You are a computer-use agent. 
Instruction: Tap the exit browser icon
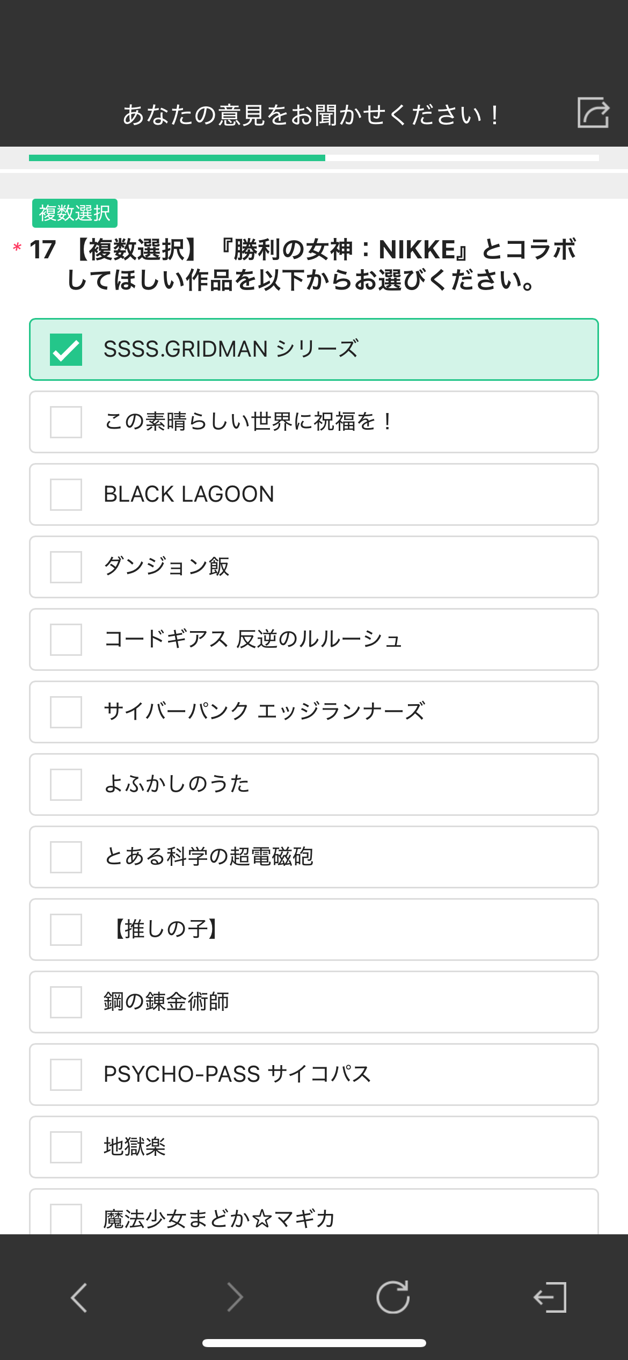pyautogui.click(x=550, y=1298)
